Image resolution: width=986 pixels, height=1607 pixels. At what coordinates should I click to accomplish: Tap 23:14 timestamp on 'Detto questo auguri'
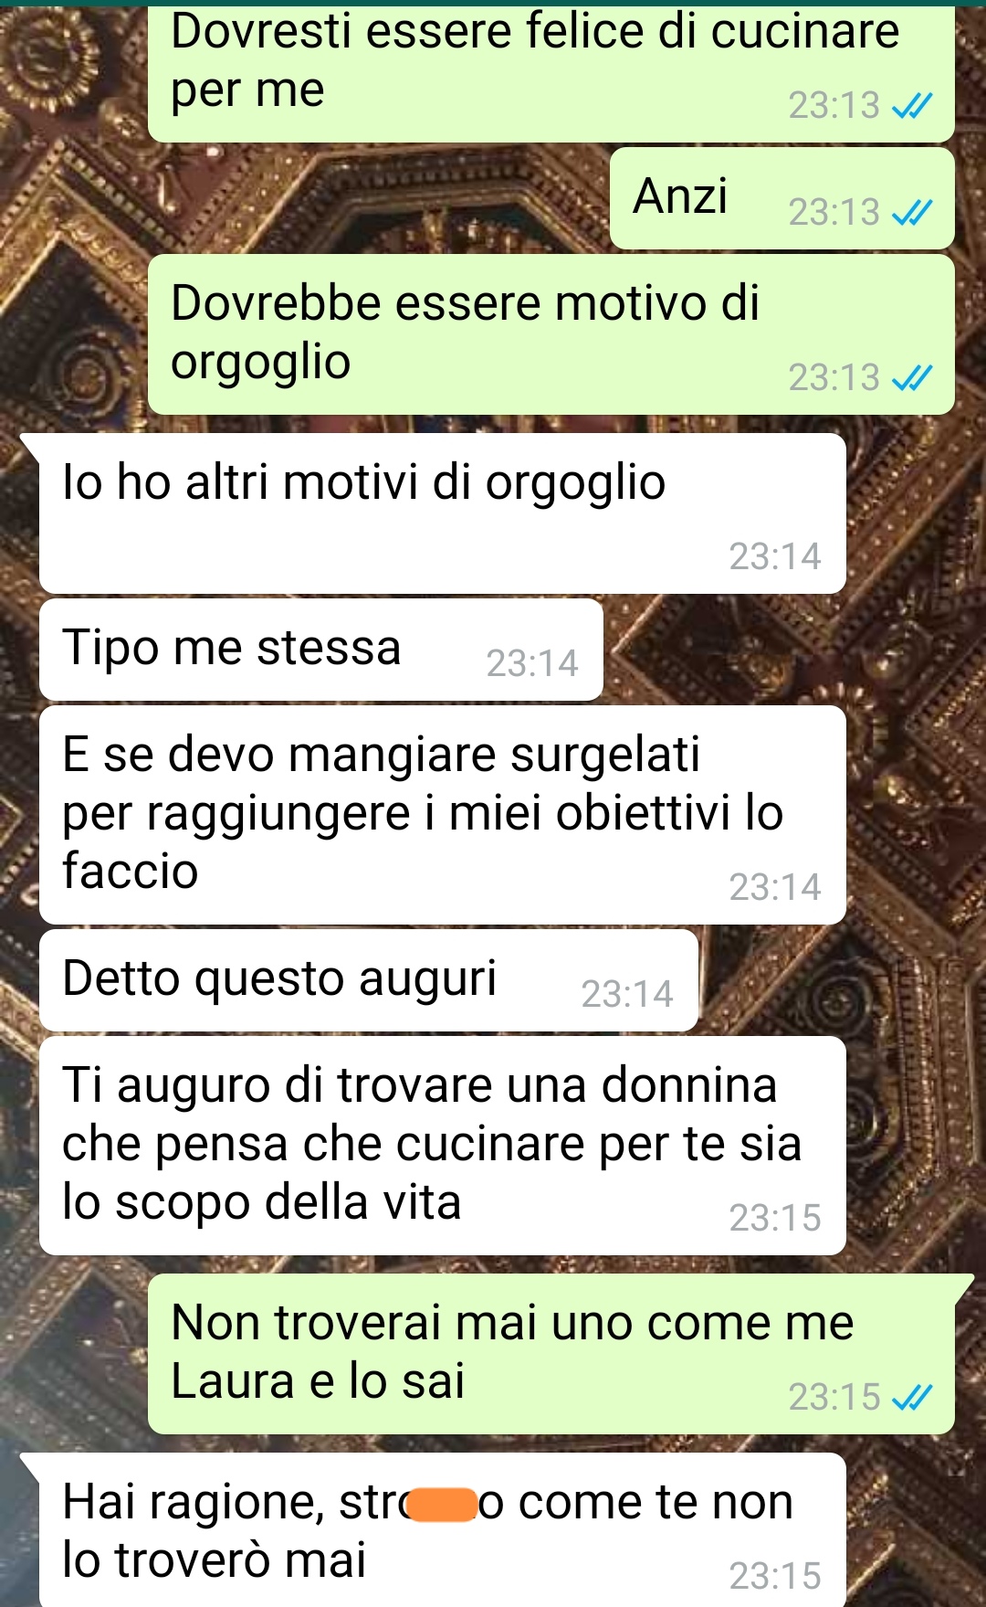pyautogui.click(x=627, y=994)
